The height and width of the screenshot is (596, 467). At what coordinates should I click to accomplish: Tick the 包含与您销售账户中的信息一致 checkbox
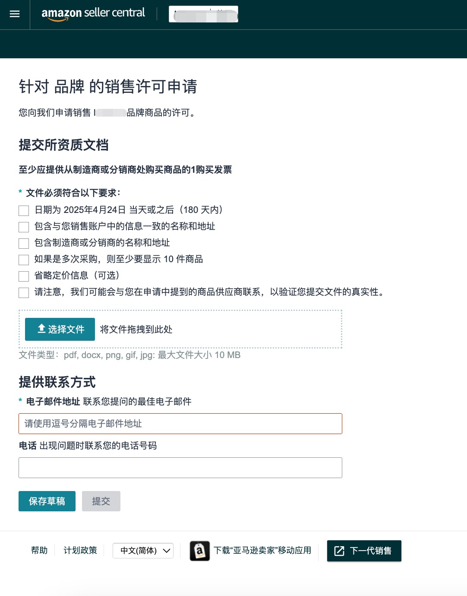click(24, 227)
